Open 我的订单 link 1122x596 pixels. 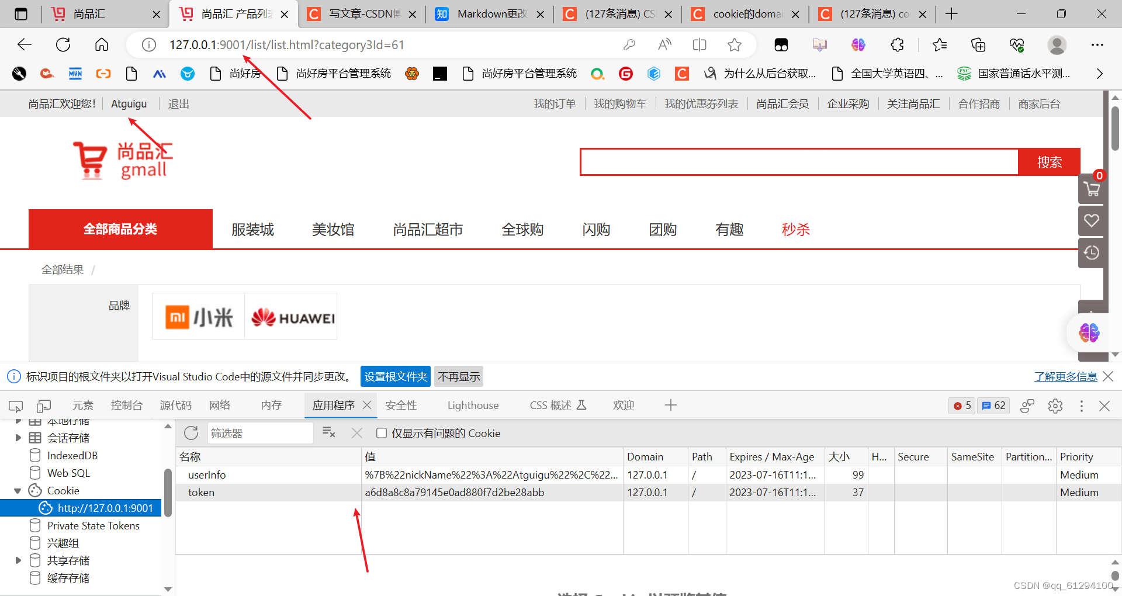(555, 104)
